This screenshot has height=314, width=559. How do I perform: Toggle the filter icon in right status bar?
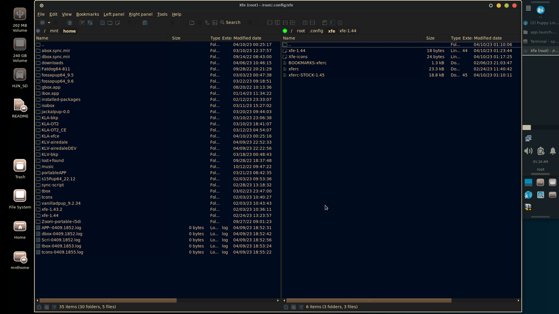coord(301,307)
